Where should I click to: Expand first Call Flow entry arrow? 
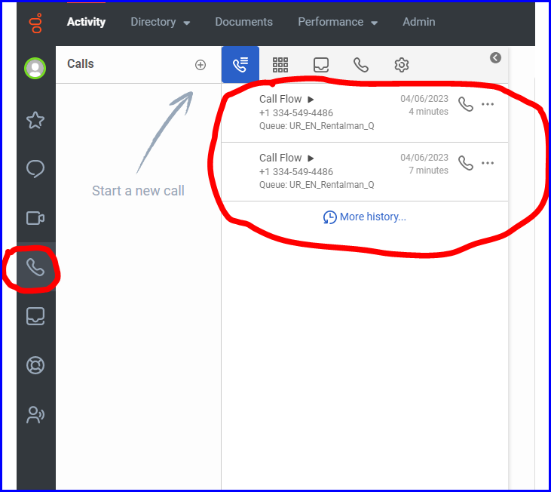pos(311,99)
